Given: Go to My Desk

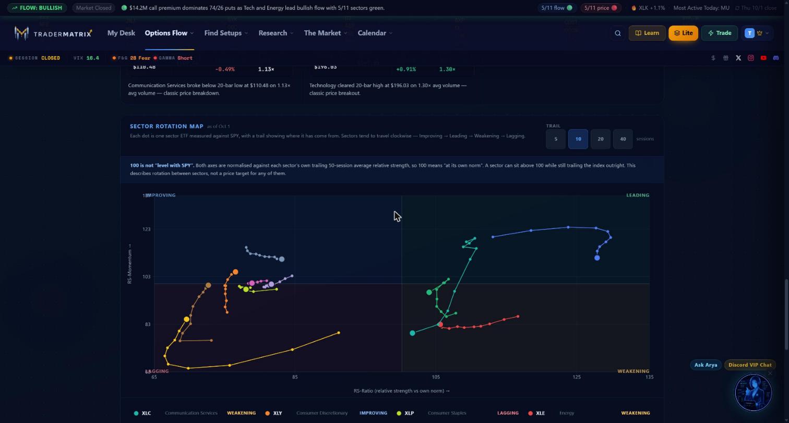Looking at the screenshot, I should pos(121,33).
